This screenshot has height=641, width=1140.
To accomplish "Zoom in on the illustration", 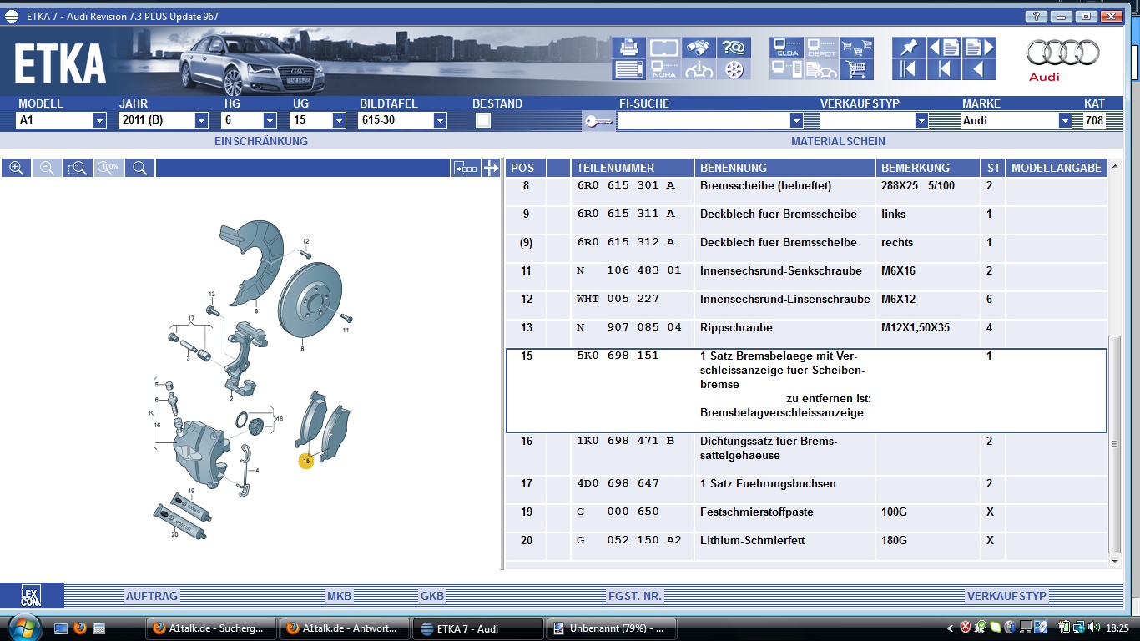I will (x=16, y=168).
